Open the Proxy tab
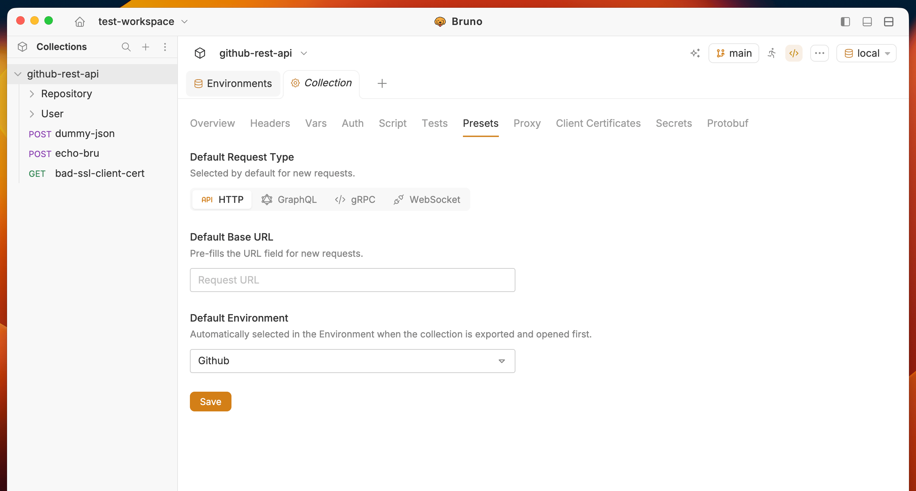 click(x=527, y=123)
